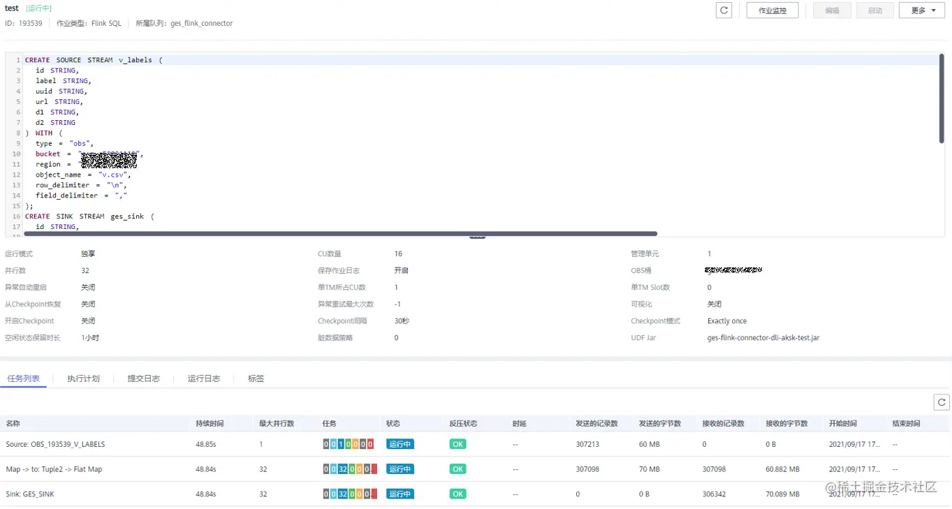This screenshot has height=509, width=952.
Task: Switch to 执行计划 tab
Action: pyautogui.click(x=83, y=378)
